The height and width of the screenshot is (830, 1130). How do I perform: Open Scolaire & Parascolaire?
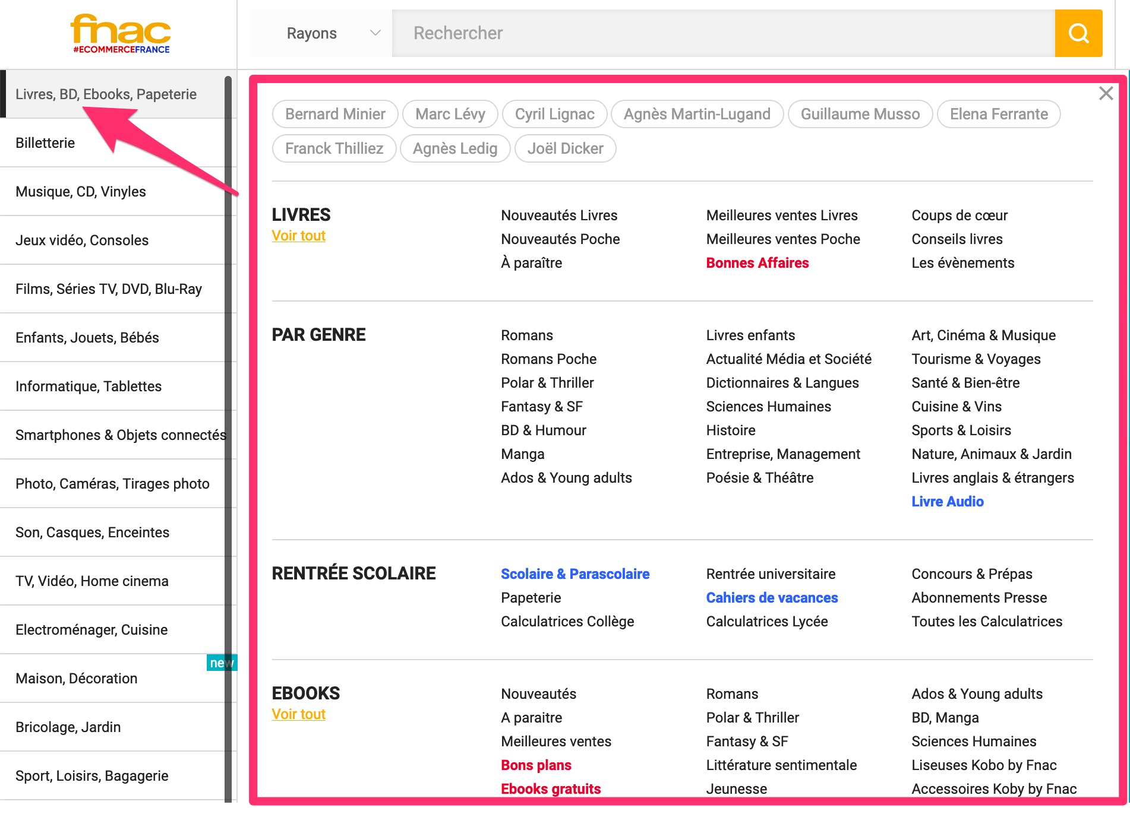(x=575, y=574)
